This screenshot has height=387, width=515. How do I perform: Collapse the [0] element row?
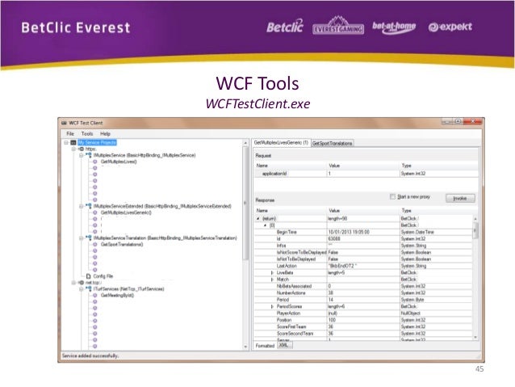(265, 225)
